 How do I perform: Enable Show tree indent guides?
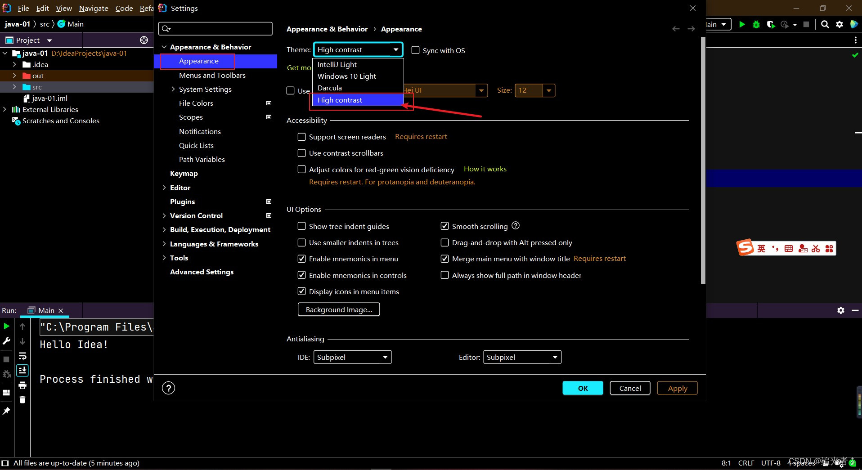[x=302, y=226]
